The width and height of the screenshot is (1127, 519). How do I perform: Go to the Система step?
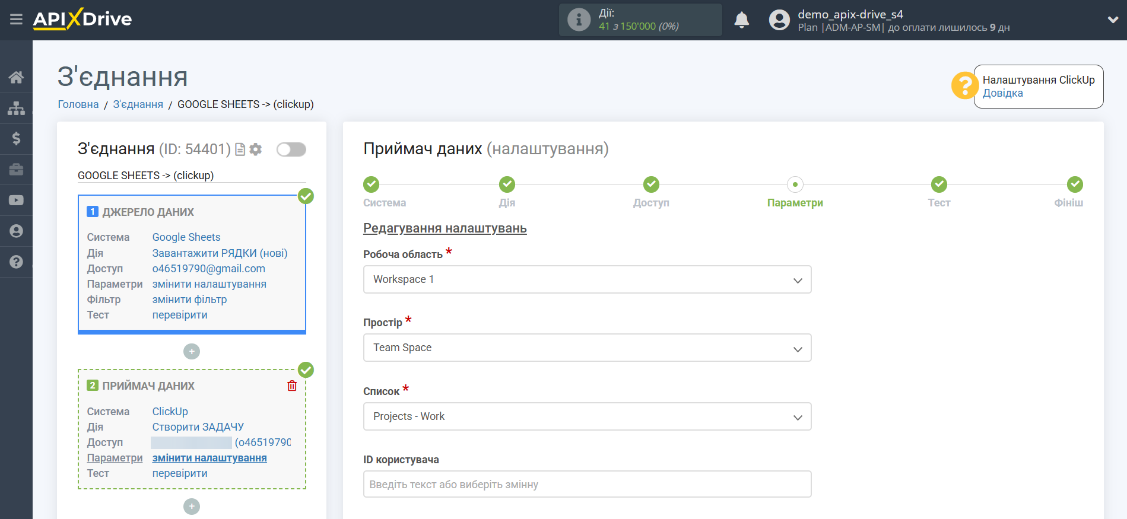[x=372, y=184]
